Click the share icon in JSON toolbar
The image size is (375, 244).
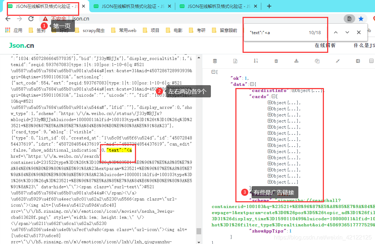coord(358,61)
